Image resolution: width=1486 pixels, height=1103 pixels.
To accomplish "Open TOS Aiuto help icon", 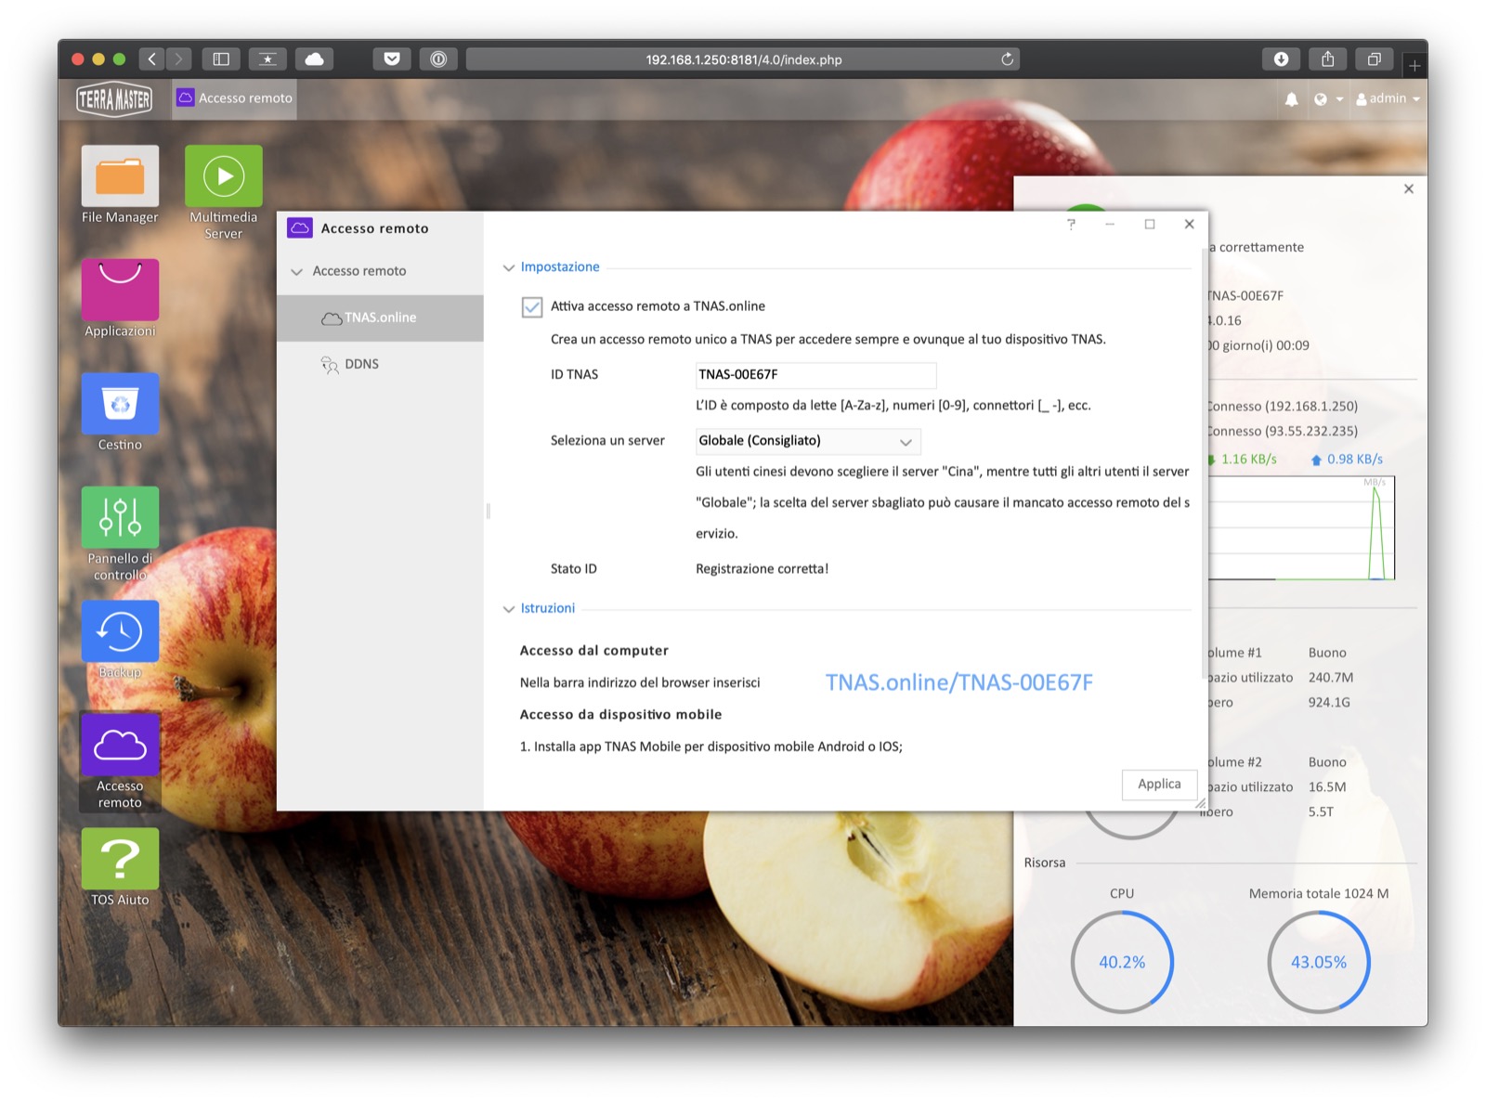I will pyautogui.click(x=120, y=867).
